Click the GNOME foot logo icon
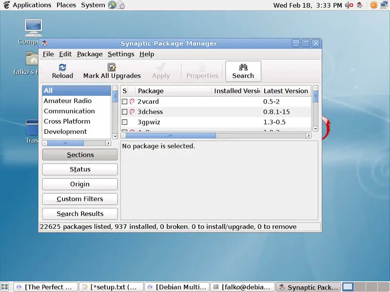 (x=6, y=5)
